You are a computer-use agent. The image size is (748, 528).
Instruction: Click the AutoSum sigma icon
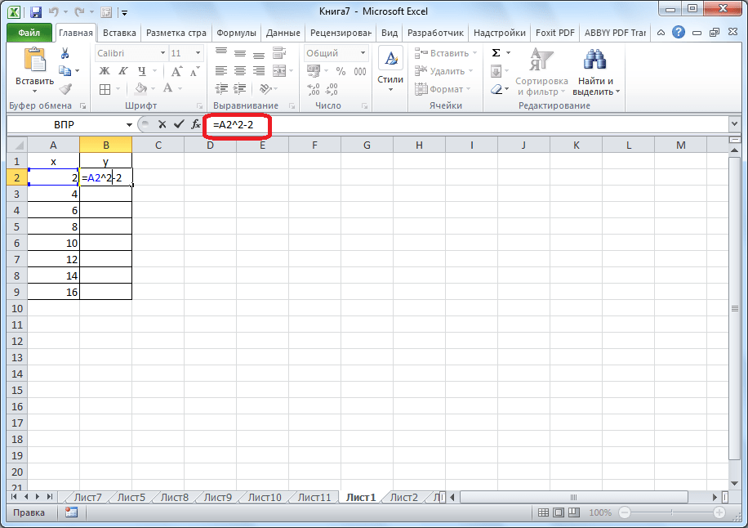click(496, 53)
